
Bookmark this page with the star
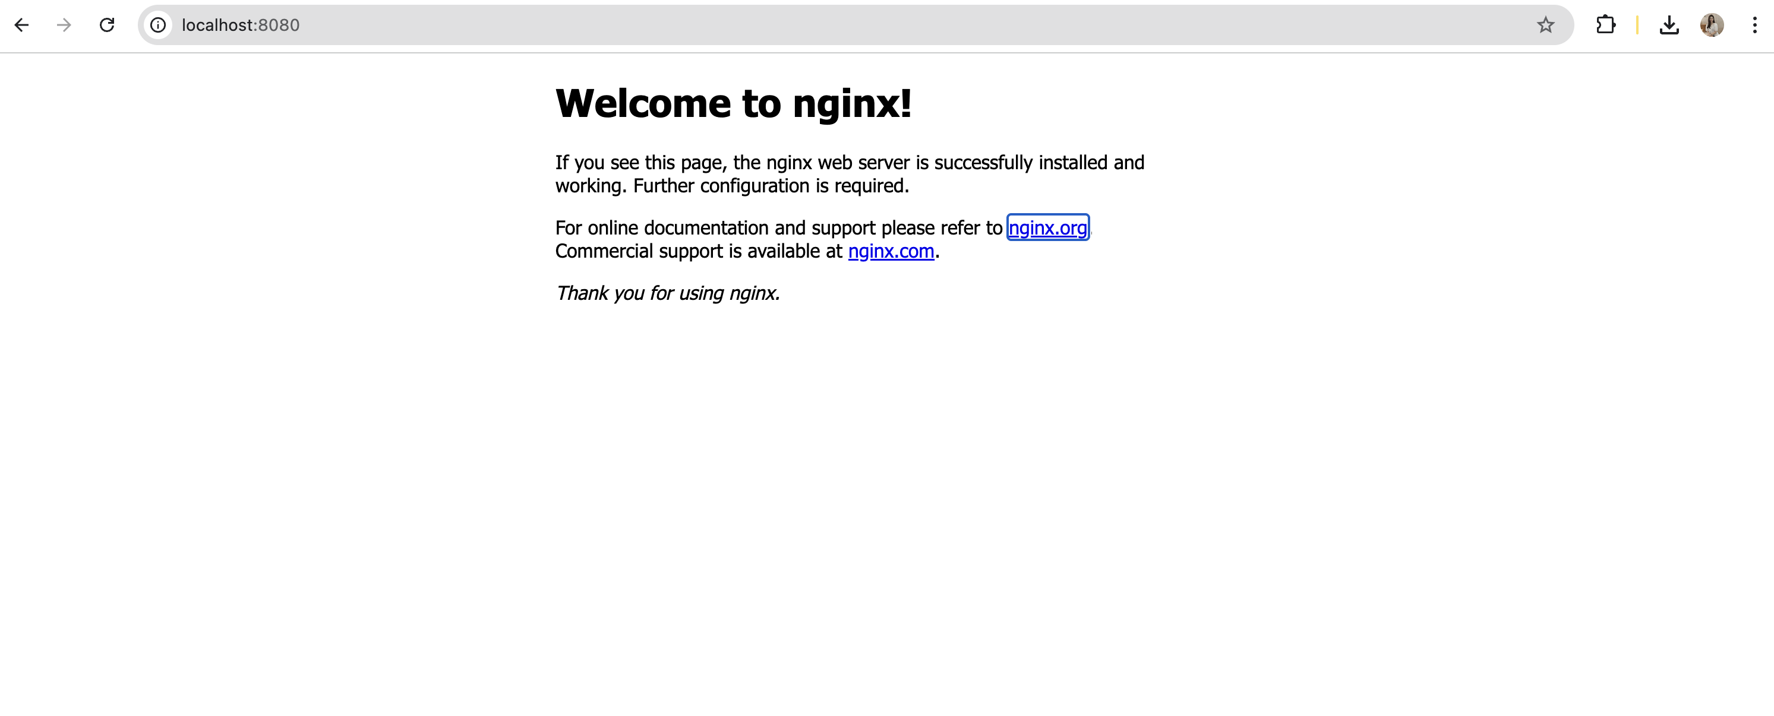coord(1545,26)
